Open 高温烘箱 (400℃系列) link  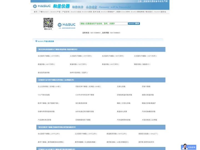46,64
